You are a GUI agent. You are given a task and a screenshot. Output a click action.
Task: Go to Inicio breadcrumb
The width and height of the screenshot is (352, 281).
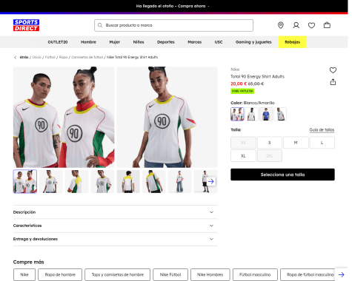click(x=37, y=57)
